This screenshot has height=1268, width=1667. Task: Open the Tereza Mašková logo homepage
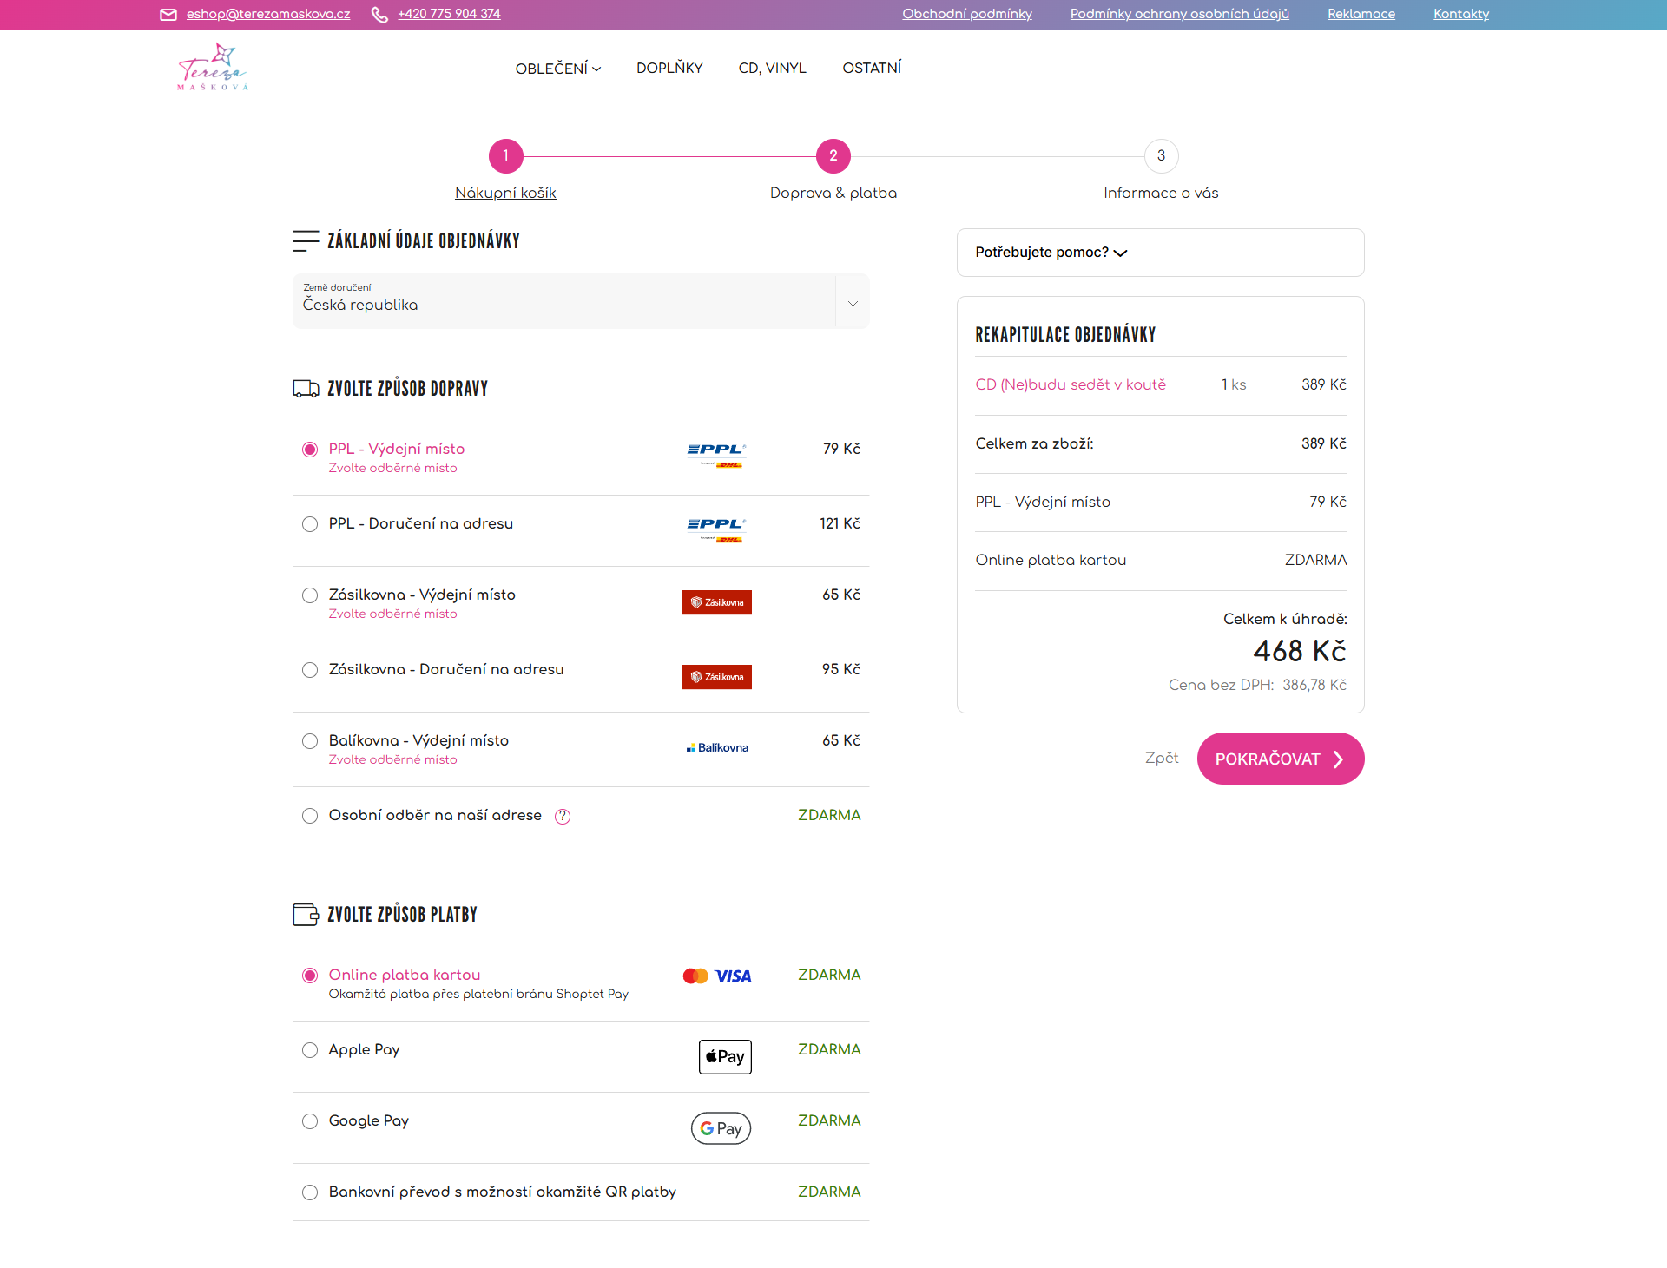213,67
